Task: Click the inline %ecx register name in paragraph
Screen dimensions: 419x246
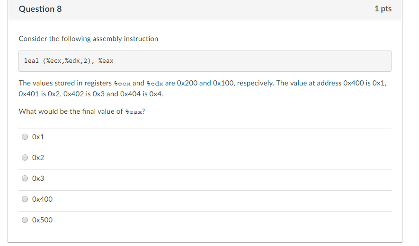Action: [x=122, y=84]
